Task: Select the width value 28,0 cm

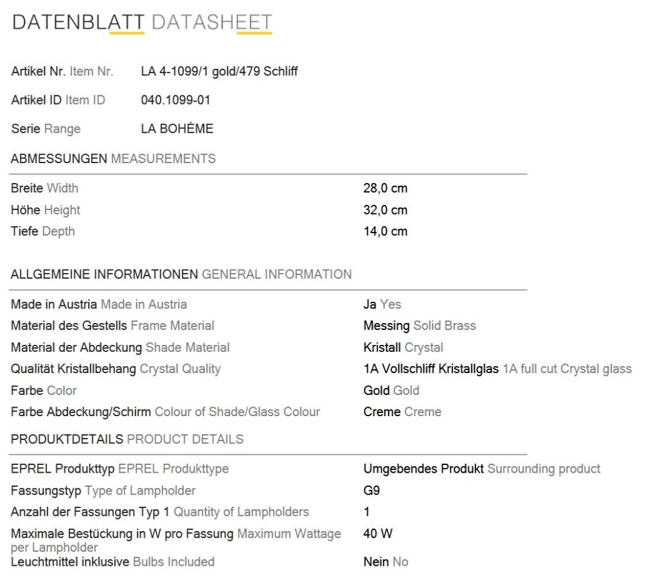Action: click(386, 188)
